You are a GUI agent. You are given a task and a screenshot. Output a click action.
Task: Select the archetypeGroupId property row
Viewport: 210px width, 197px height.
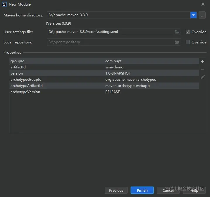tap(104, 80)
